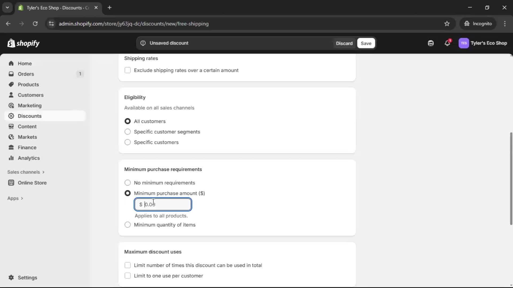Enable Exclude shipping rates over a certain amount

click(128, 70)
